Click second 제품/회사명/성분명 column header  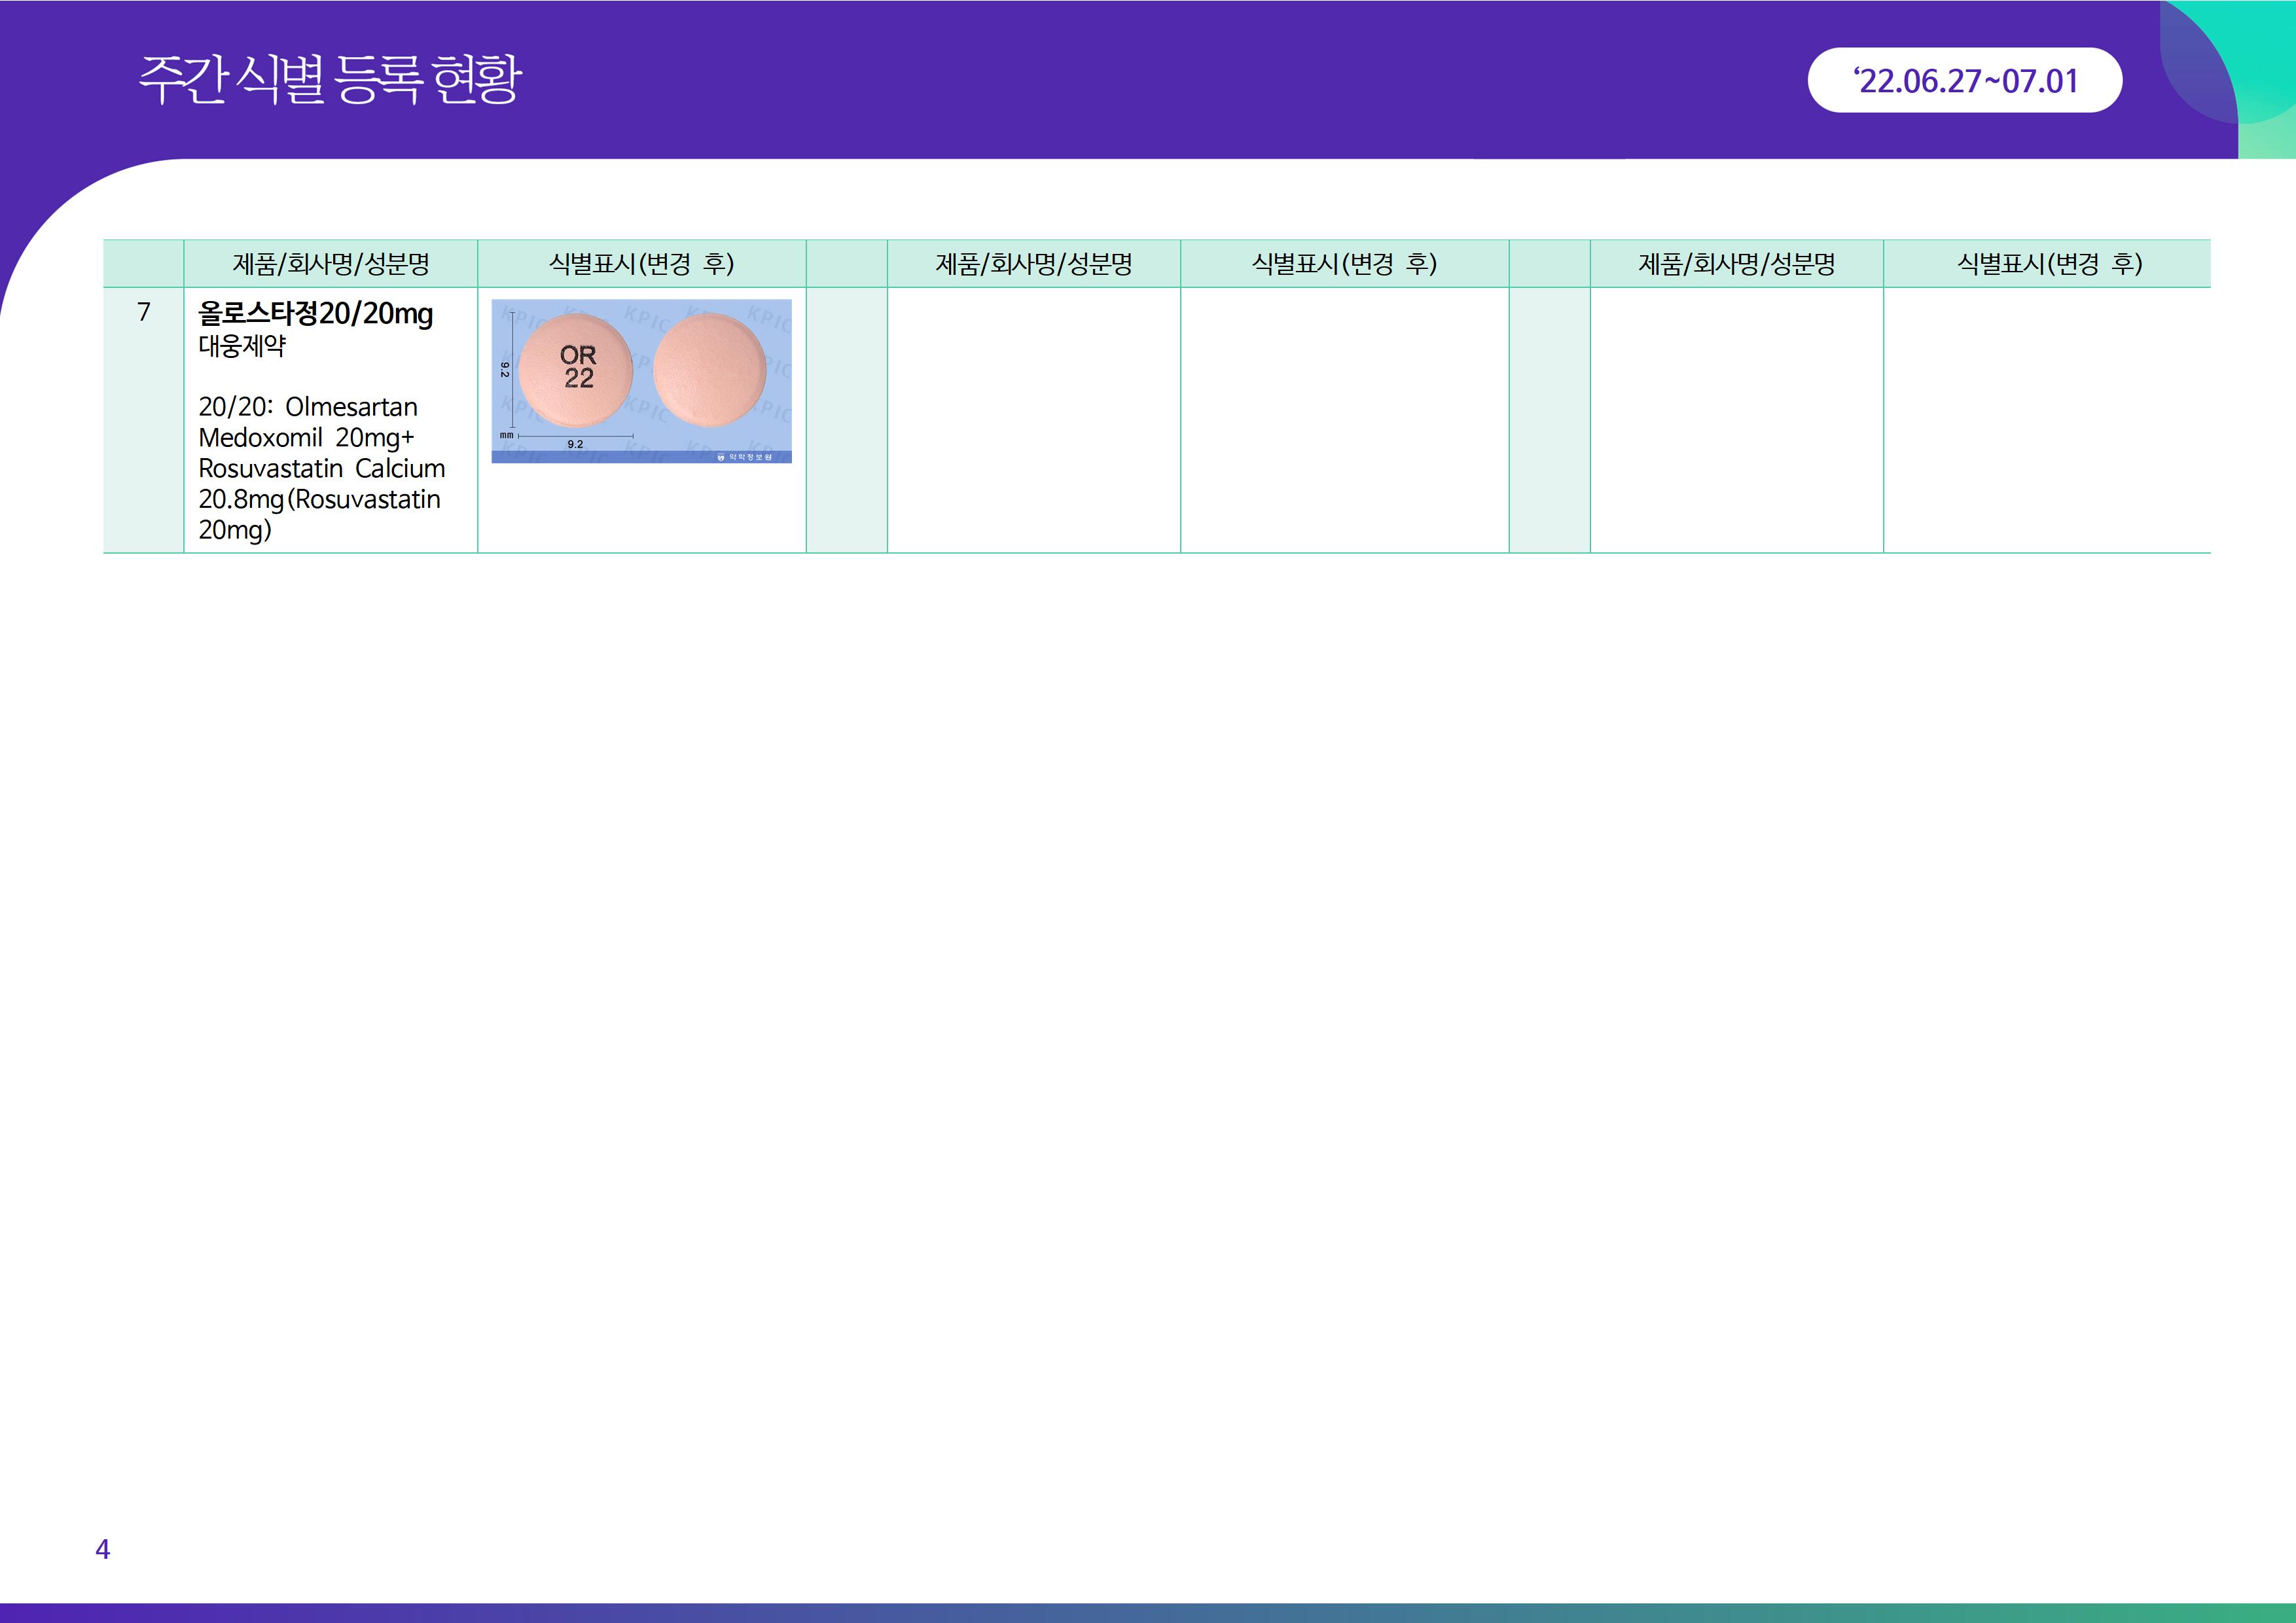(1033, 264)
